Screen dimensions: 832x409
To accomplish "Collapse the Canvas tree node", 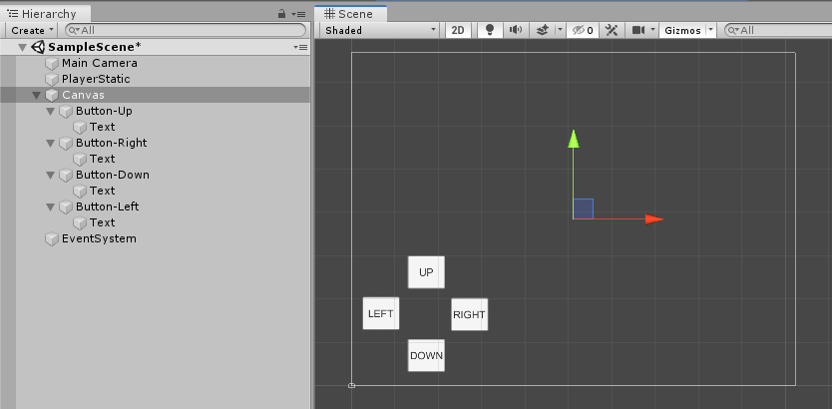I will click(x=37, y=95).
